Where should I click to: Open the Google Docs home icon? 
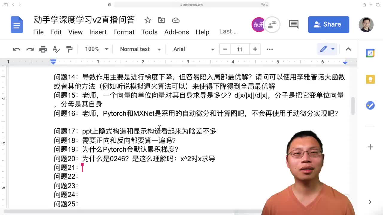pyautogui.click(x=17, y=25)
